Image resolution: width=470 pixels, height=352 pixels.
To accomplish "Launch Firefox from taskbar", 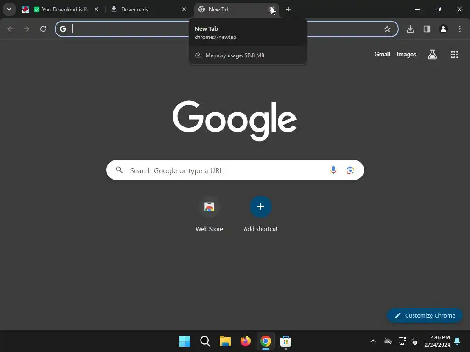I will [x=246, y=341].
